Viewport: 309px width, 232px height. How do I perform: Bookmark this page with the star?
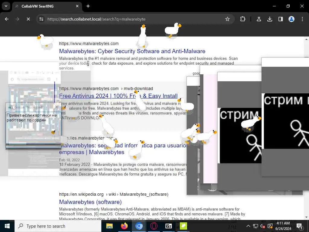click(x=228, y=19)
